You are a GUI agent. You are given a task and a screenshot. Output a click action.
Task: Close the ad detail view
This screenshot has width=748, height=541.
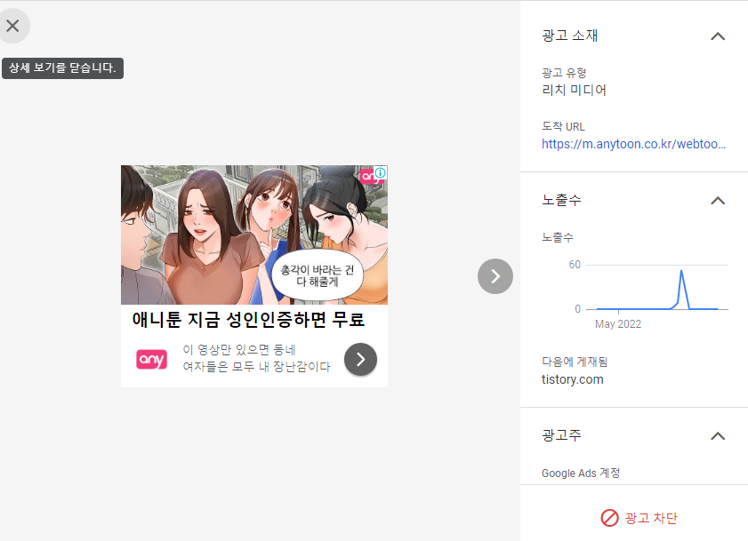point(12,26)
